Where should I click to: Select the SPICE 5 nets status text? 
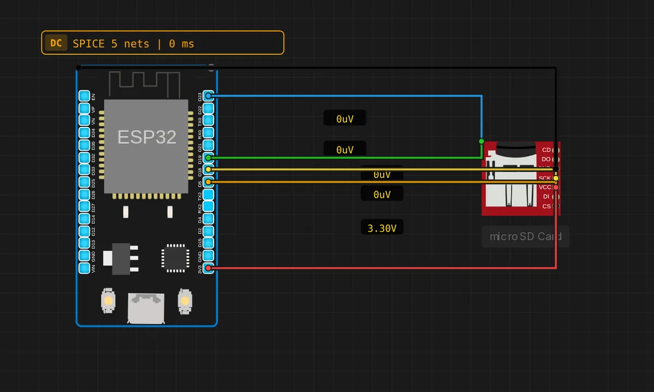[x=134, y=44]
